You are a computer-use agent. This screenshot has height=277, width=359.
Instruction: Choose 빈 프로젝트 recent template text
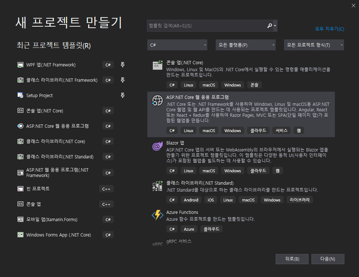coord(38,189)
